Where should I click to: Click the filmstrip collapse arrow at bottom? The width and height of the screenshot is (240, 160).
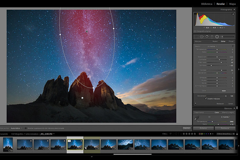tap(92, 157)
